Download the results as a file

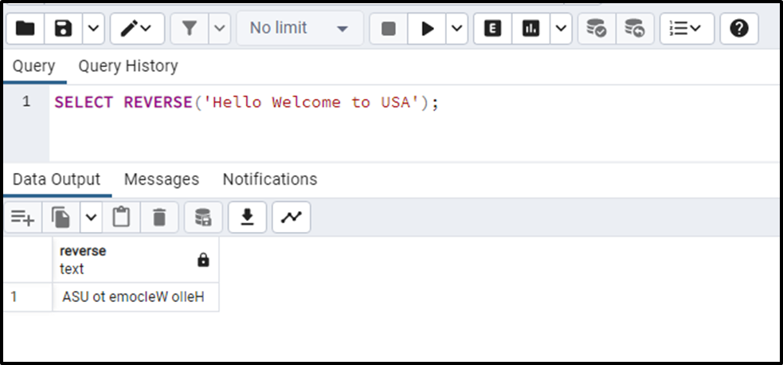click(247, 218)
